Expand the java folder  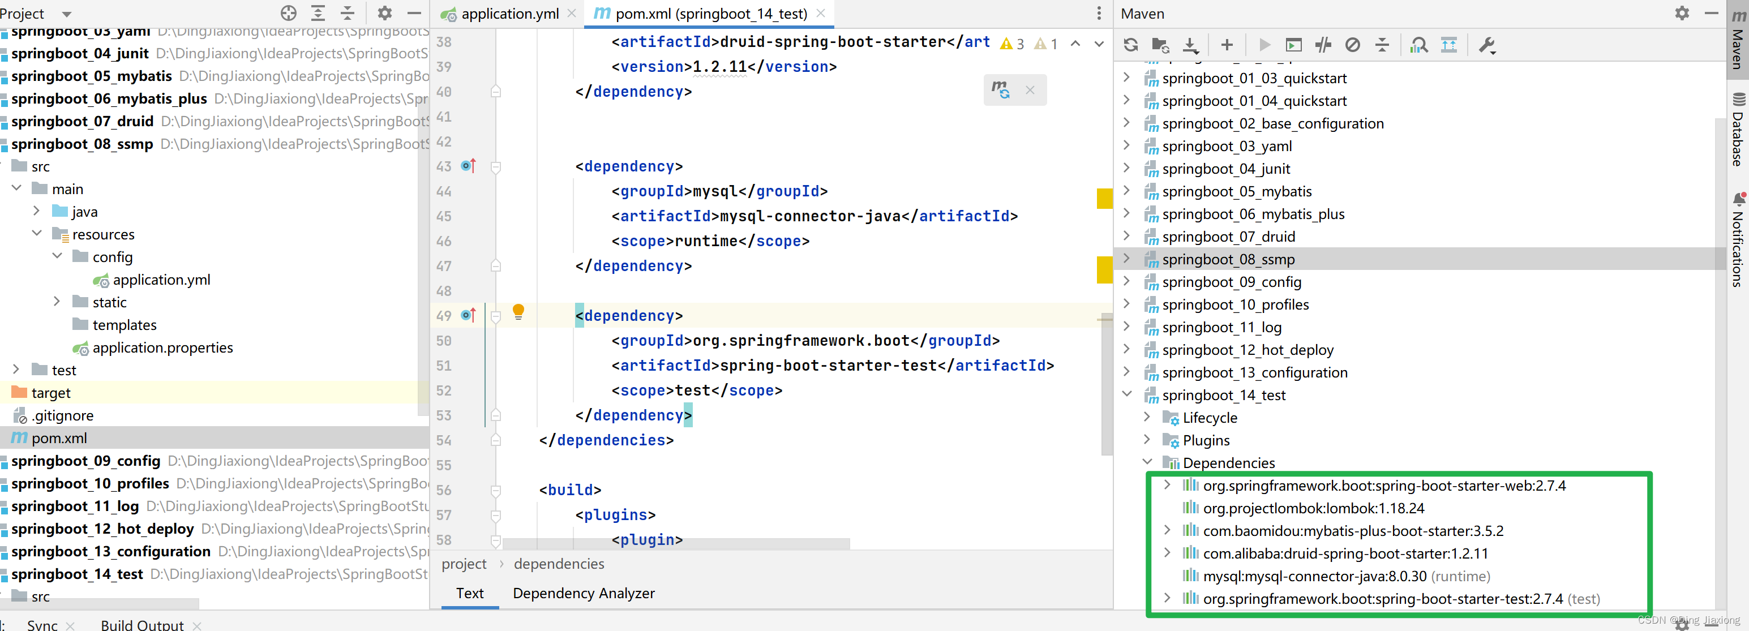[37, 211]
